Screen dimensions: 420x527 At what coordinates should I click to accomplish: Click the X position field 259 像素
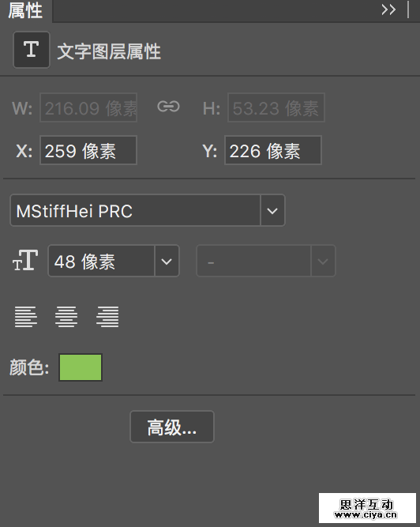point(88,150)
